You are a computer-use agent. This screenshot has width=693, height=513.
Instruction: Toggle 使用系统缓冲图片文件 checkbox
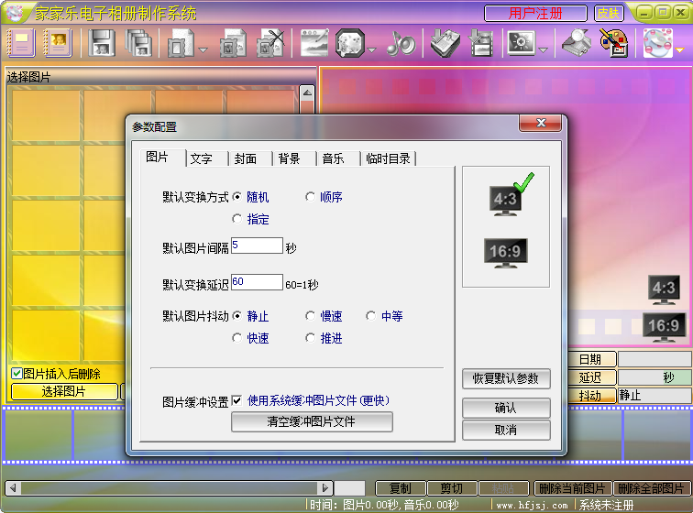click(237, 400)
